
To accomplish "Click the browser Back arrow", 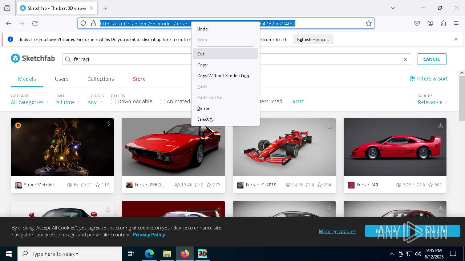I will (x=9, y=23).
